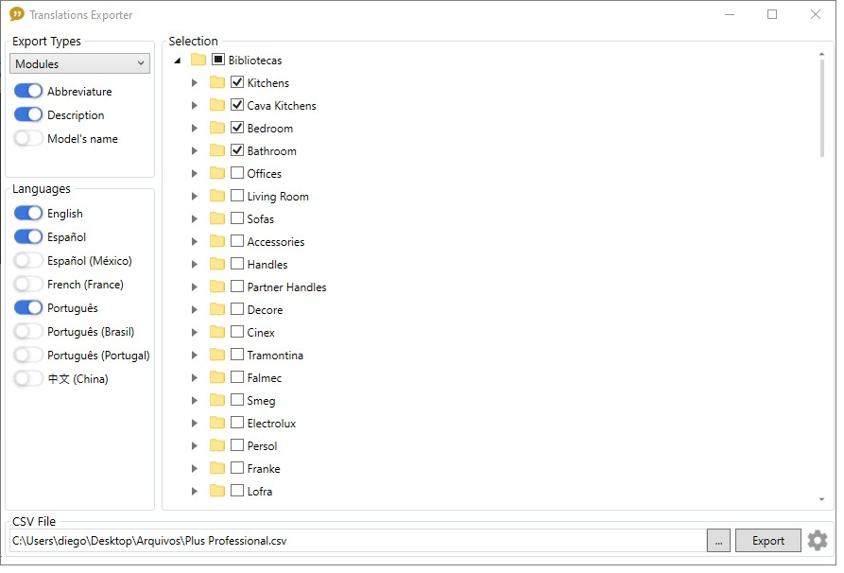Uncheck the Cava Kitchens checkbox
The image size is (844, 573).
point(238,105)
